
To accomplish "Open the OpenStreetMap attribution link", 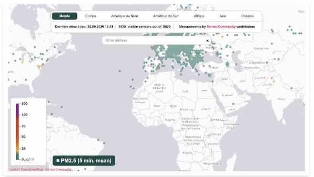I will pyautogui.click(x=31, y=169).
